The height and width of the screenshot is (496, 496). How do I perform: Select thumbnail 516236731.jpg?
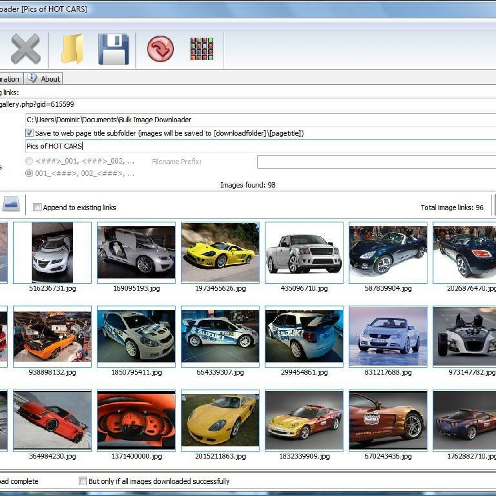coord(52,252)
